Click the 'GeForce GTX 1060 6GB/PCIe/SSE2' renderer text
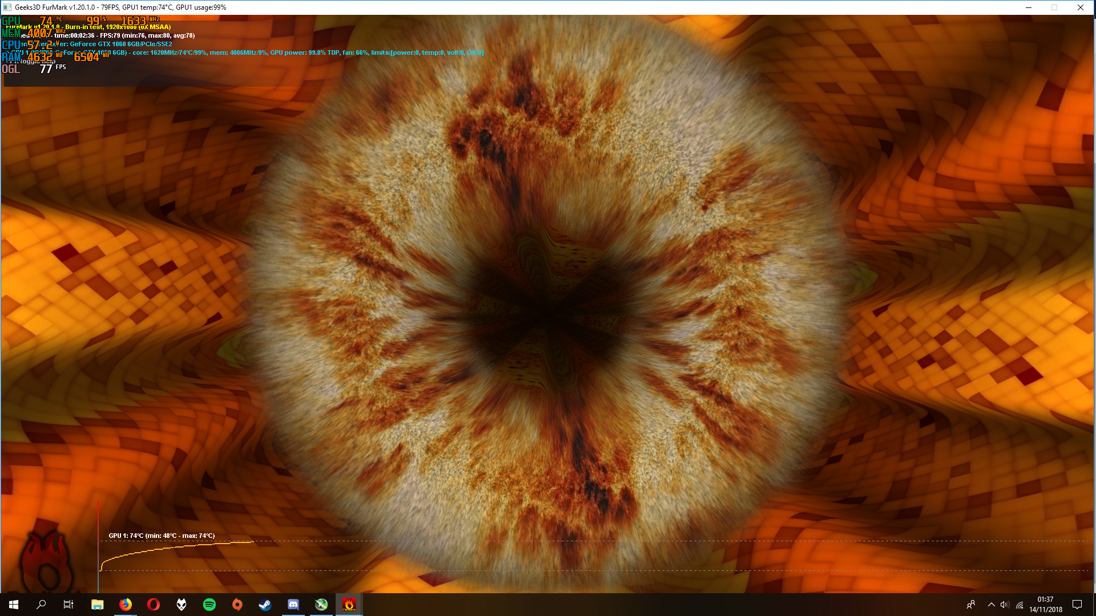Viewport: 1096px width, 616px height. coord(121,44)
